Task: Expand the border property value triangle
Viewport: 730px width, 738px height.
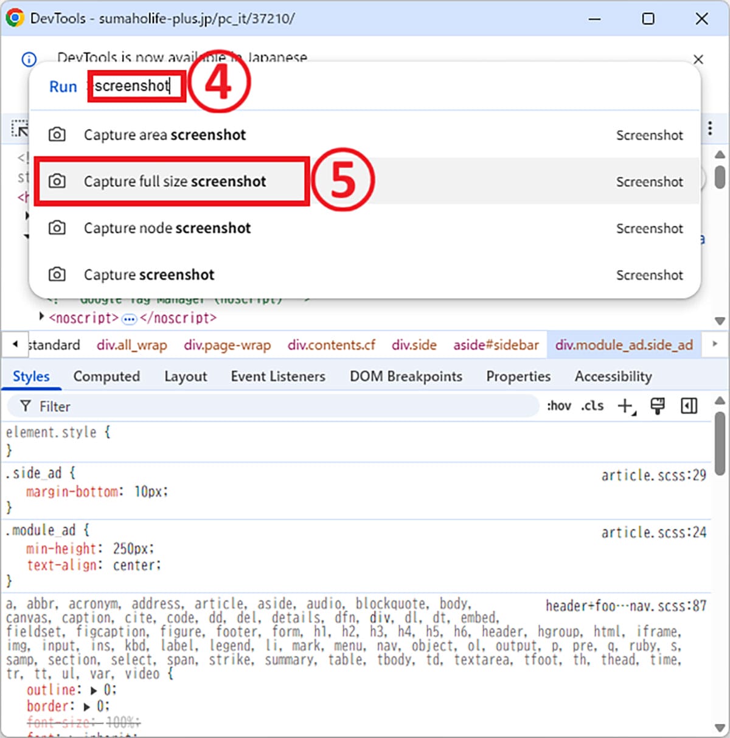Action: [86, 707]
